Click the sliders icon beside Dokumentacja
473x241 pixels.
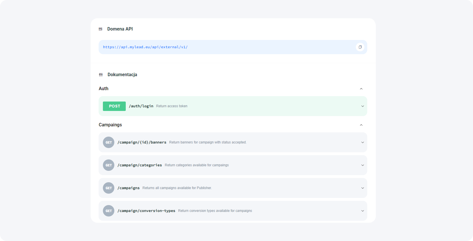[x=101, y=75]
